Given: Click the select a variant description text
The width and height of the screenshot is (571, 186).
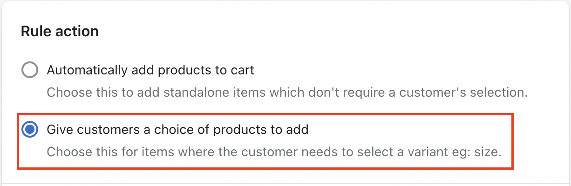Looking at the screenshot, I should pos(274,152).
